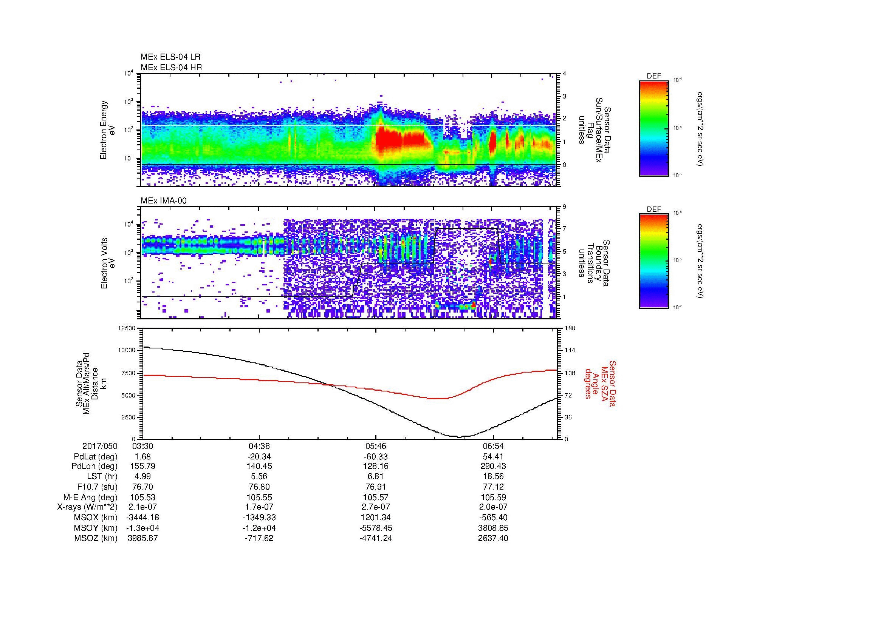Click the MSOZ value -4741.24
The image size is (884, 624).
(376, 538)
